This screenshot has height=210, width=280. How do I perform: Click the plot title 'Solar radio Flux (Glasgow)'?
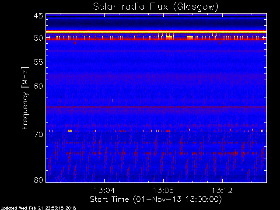156,7
